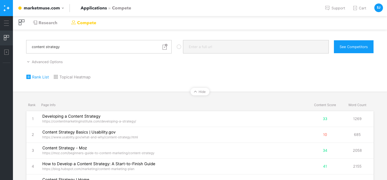
Task: Click the blog.hubspot.com URL
Action: pyautogui.click(x=88, y=169)
